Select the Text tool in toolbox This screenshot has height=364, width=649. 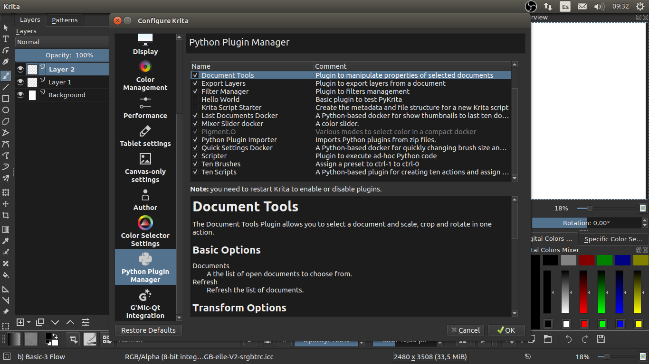coord(6,39)
